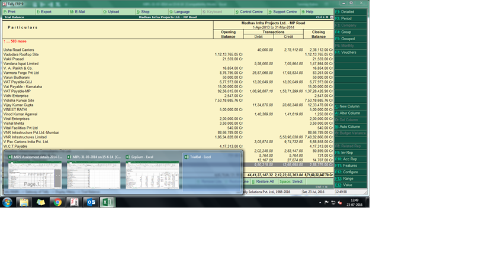This screenshot has width=485, height=272.
Task: Click Alter Column button
Action: pyautogui.click(x=351, y=113)
